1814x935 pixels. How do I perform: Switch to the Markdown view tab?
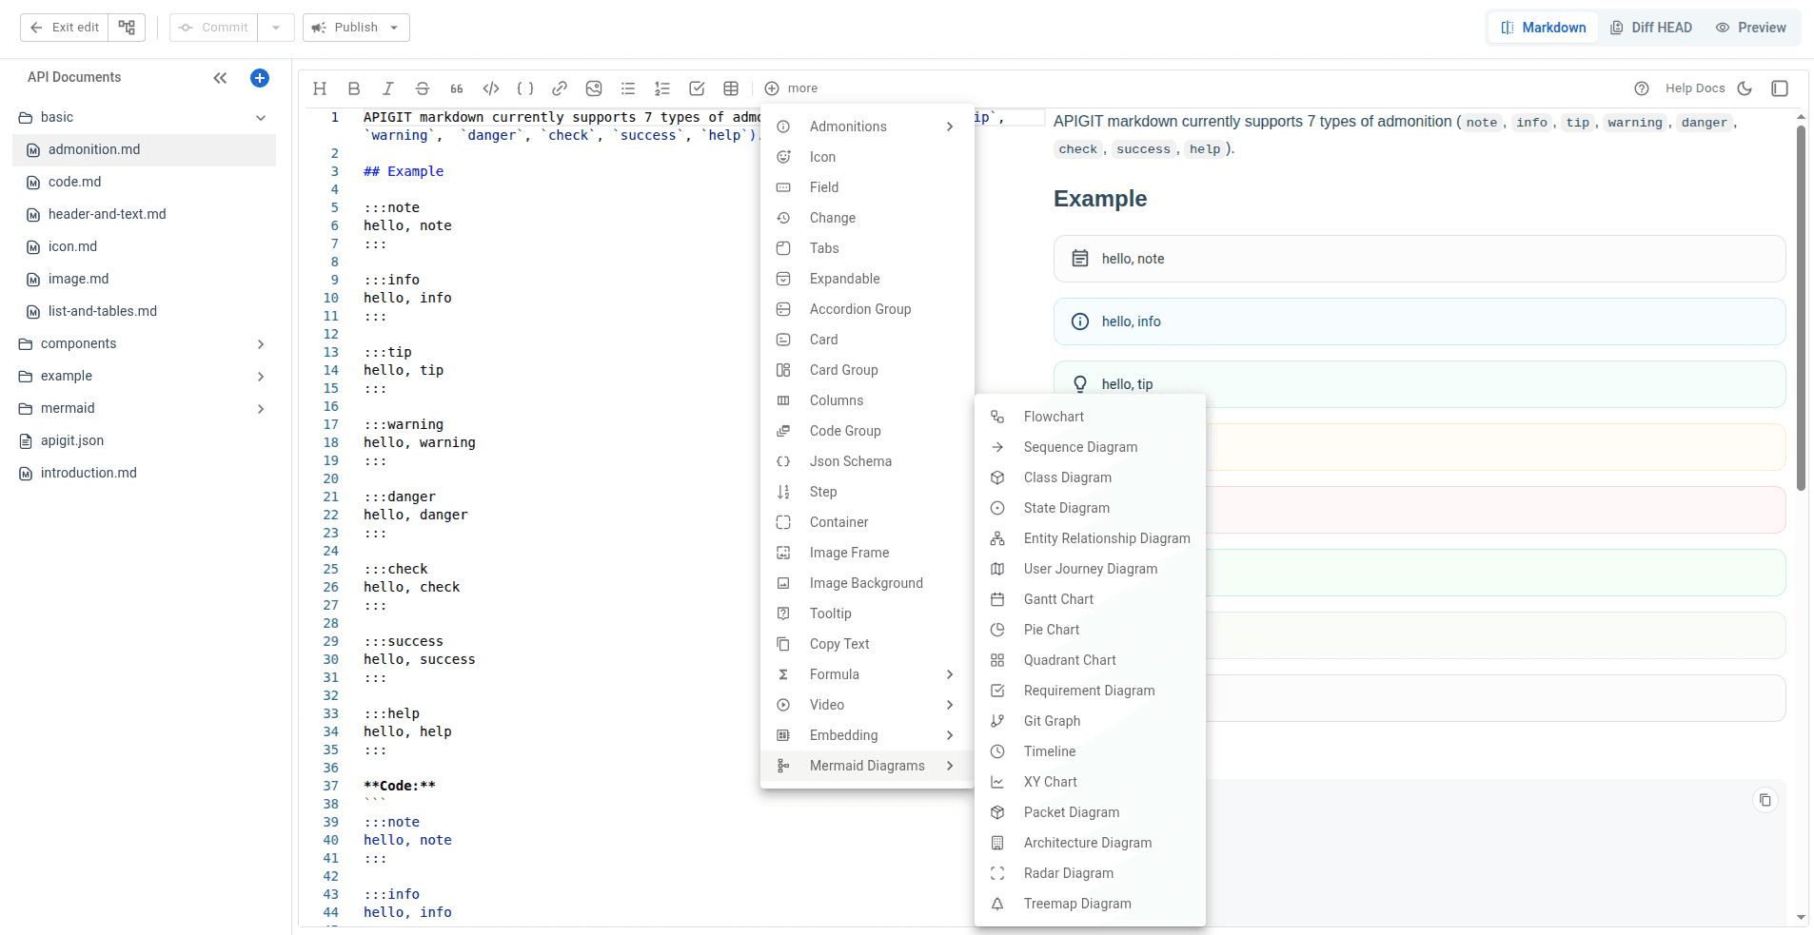[x=1543, y=28]
